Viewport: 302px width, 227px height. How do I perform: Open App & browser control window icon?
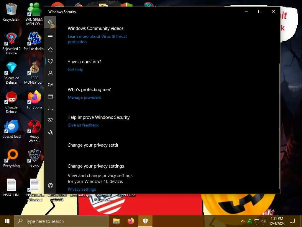pyautogui.click(x=50, y=97)
